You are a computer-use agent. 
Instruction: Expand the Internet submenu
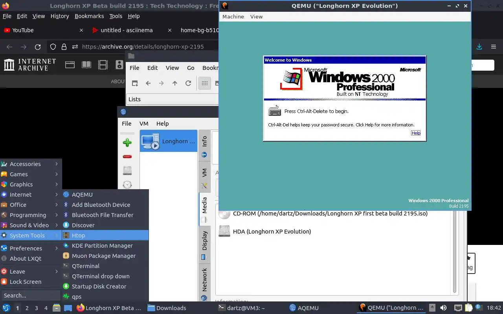click(x=31, y=195)
